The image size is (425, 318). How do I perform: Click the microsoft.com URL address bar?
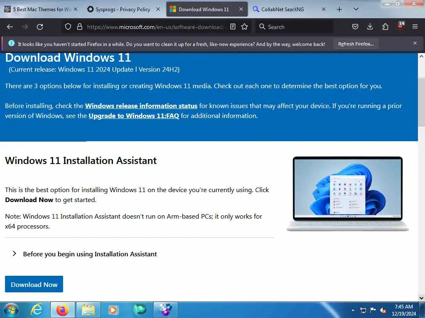[156, 27]
